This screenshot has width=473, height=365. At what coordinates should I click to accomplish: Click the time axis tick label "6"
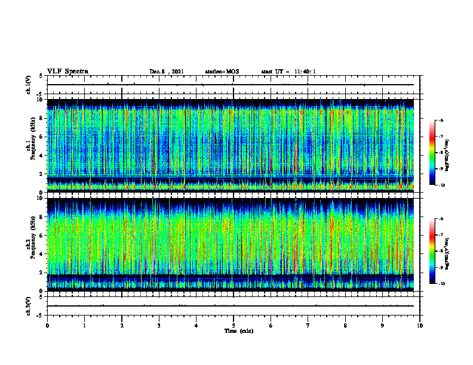271,326
